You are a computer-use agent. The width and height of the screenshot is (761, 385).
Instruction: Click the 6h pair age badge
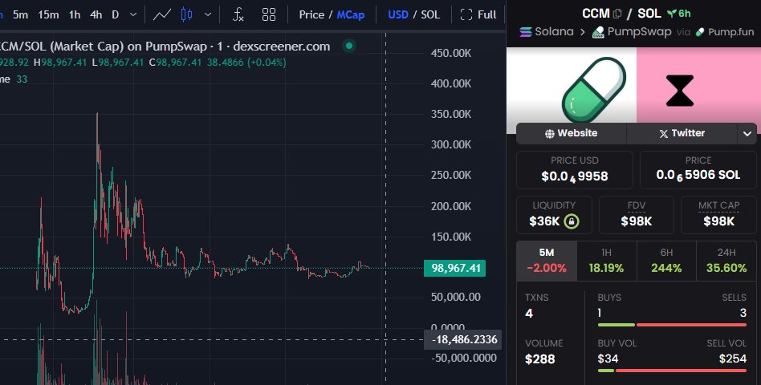tap(679, 14)
